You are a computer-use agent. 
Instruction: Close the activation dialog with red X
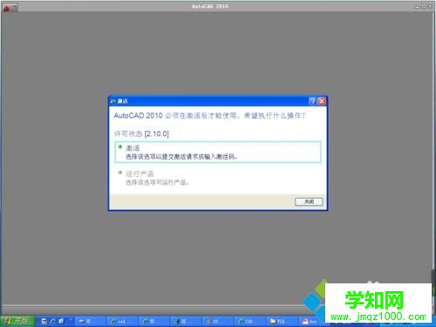pos(322,101)
